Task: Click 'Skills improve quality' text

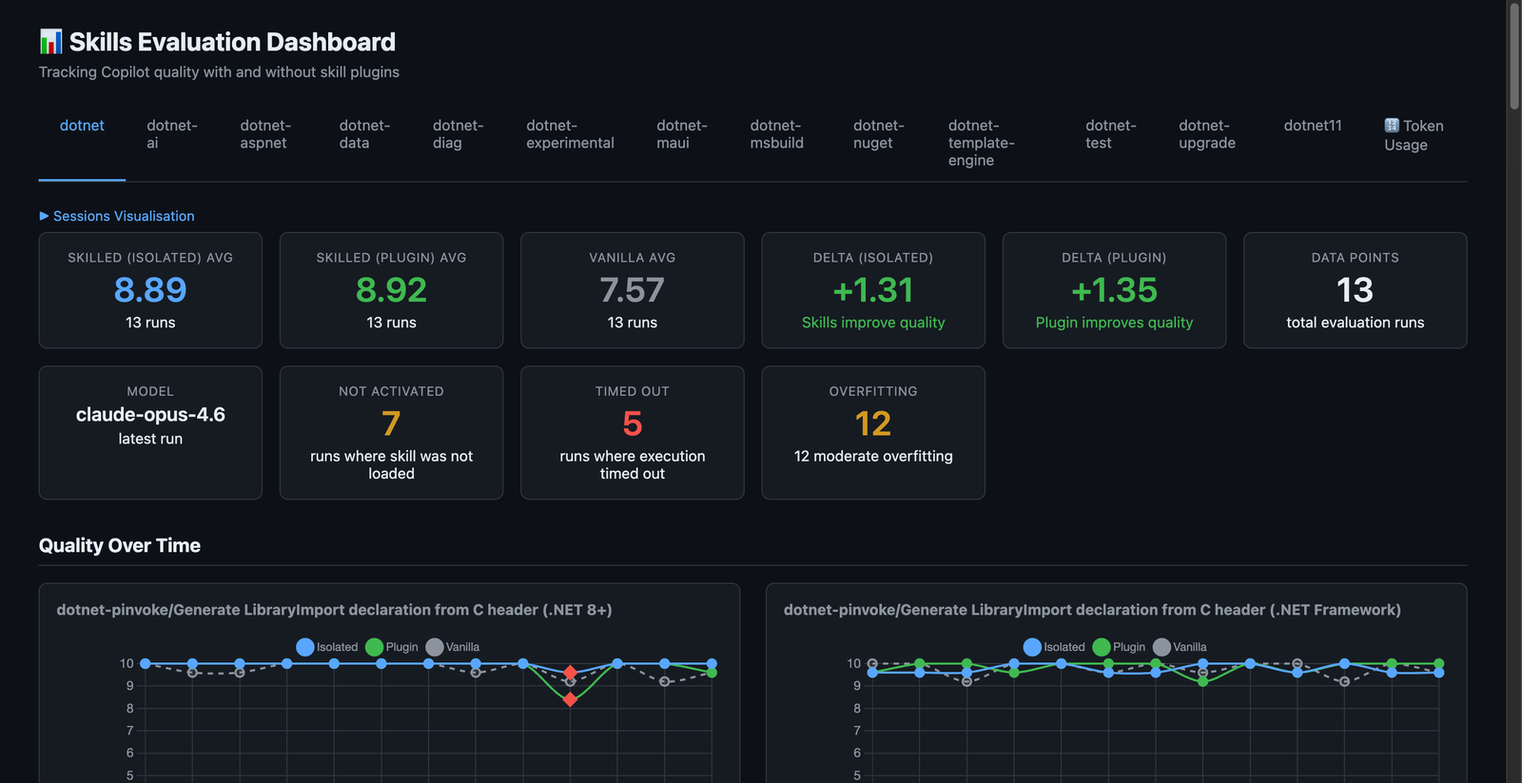Action: click(873, 323)
